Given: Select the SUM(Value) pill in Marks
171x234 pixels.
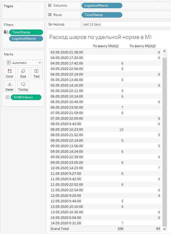Looking at the screenshot, I should click(x=26, y=97).
